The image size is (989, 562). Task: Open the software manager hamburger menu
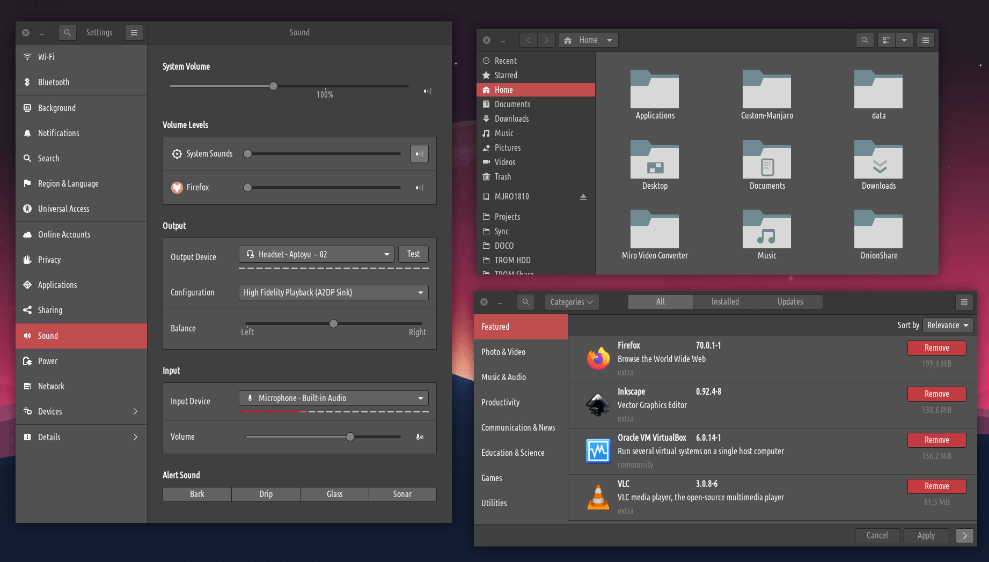pyautogui.click(x=964, y=302)
